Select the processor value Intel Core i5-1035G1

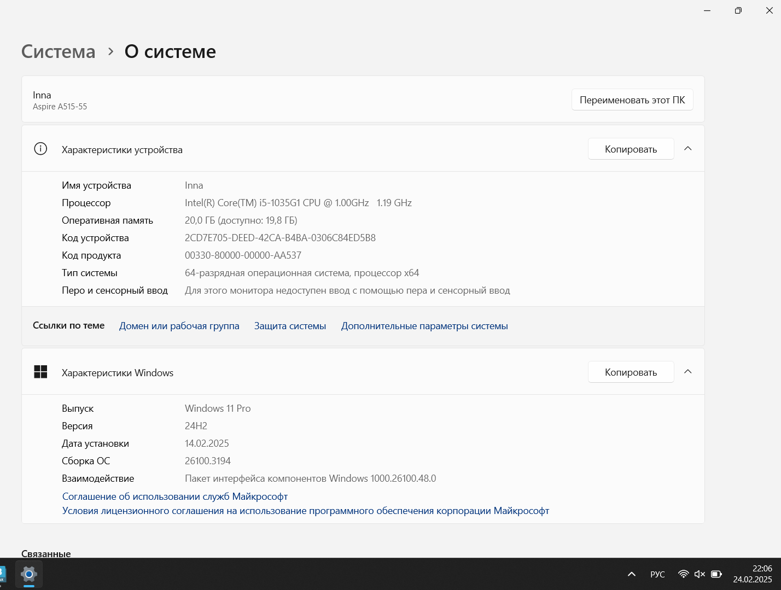(x=298, y=203)
